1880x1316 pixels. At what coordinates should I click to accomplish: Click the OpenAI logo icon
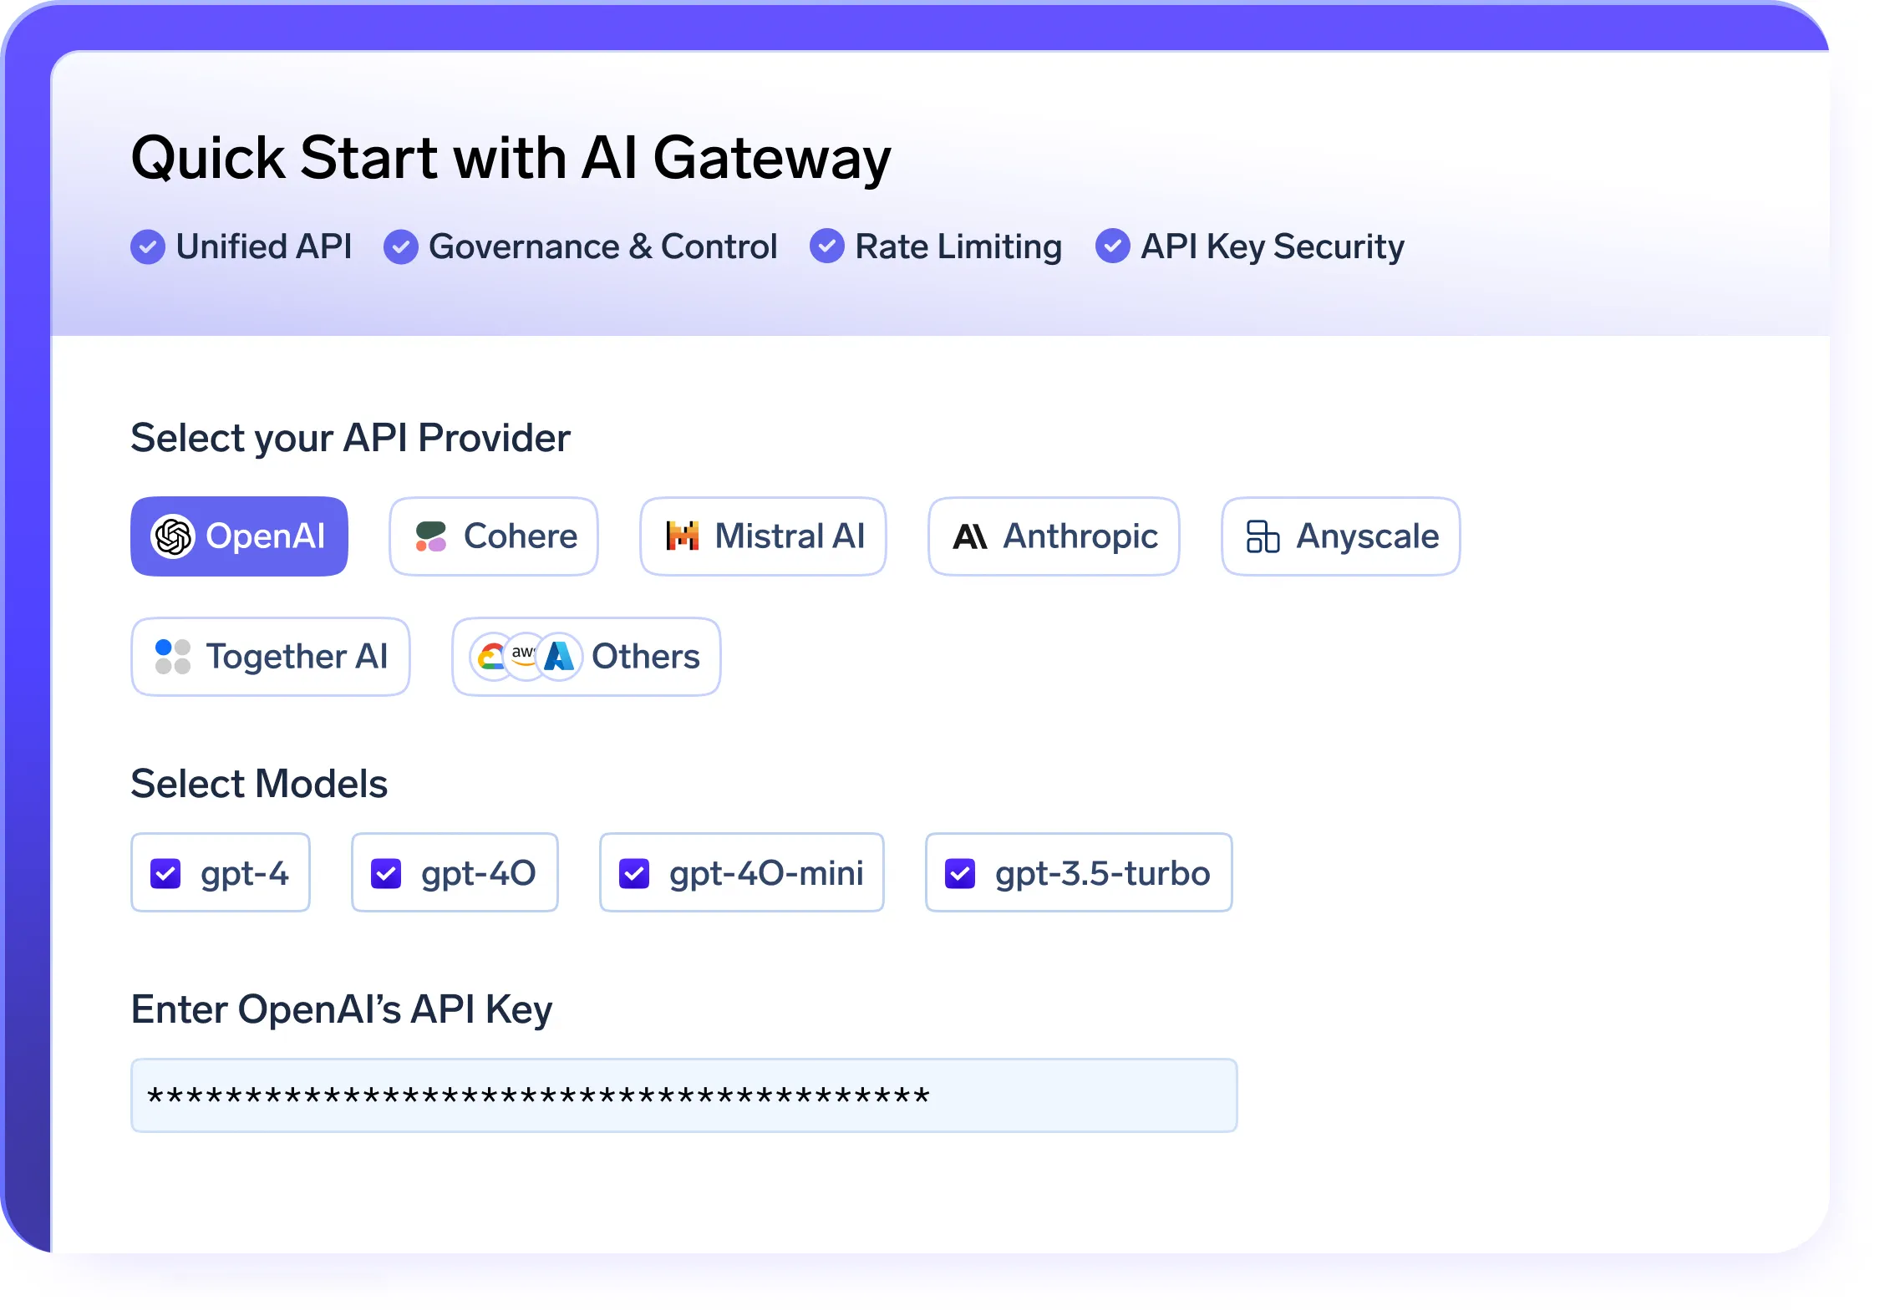click(x=173, y=536)
